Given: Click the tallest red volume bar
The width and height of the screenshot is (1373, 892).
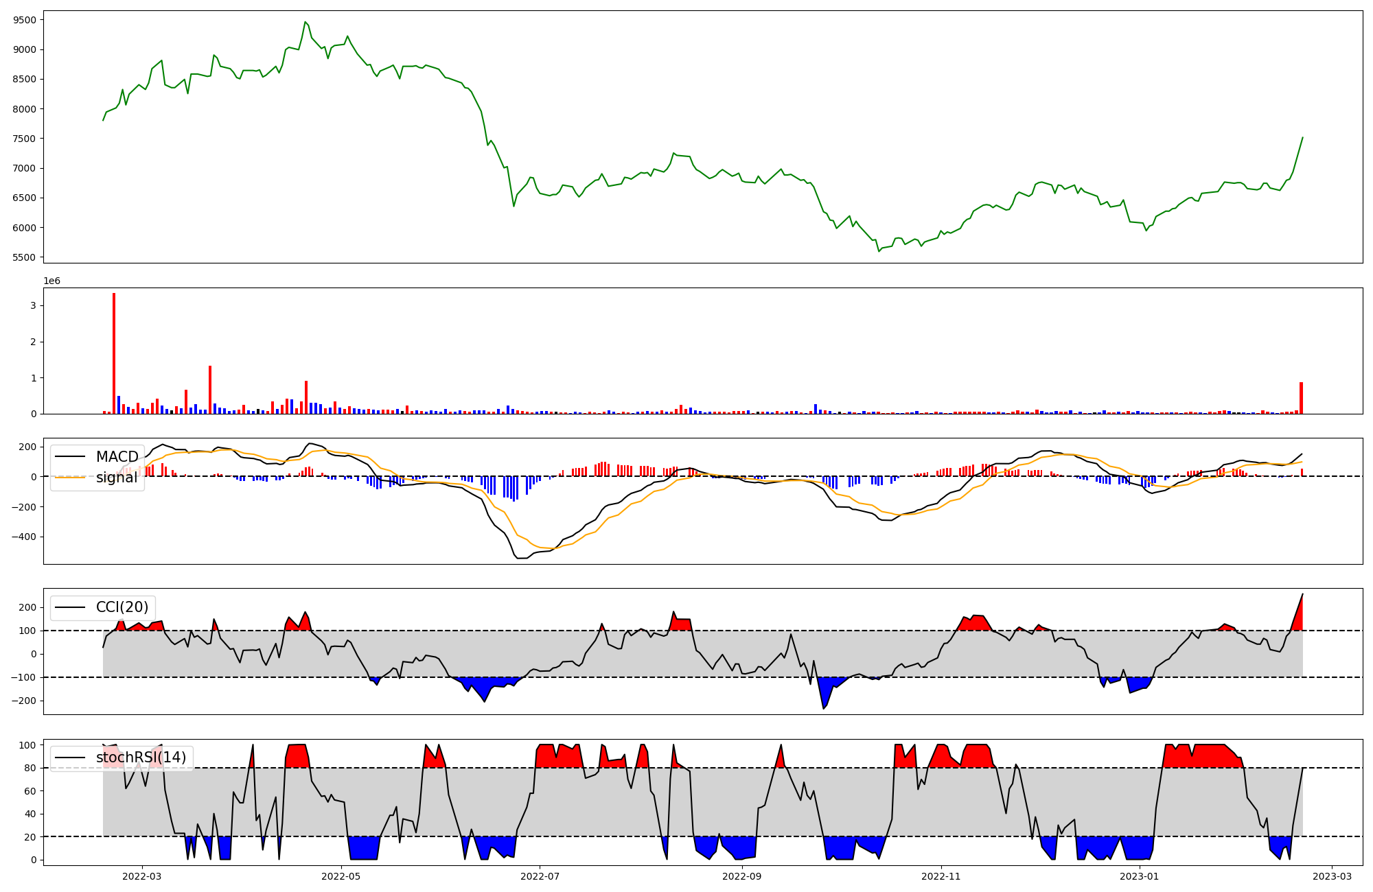Looking at the screenshot, I should (114, 353).
